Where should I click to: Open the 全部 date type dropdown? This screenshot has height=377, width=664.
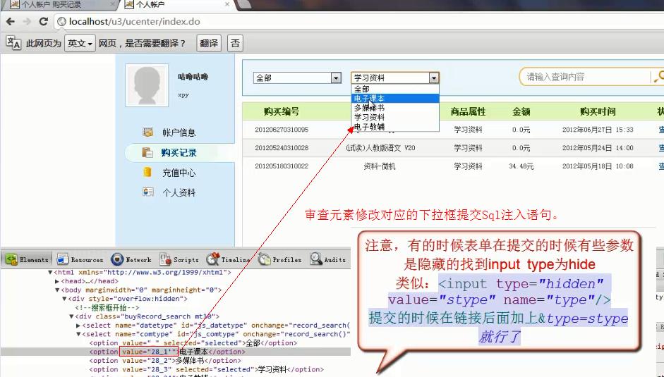coord(297,78)
